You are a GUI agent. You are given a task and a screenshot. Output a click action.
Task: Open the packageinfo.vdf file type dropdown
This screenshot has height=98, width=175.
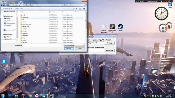pyautogui.click(x=74, y=45)
